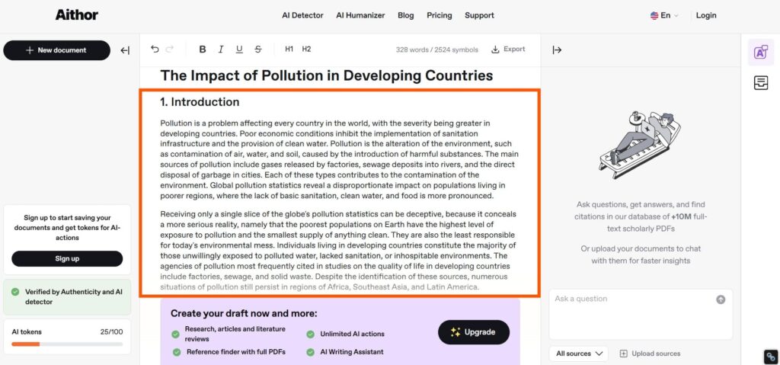Viewport: 780px width, 365px height.
Task: Click the Login link
Action: (706, 15)
